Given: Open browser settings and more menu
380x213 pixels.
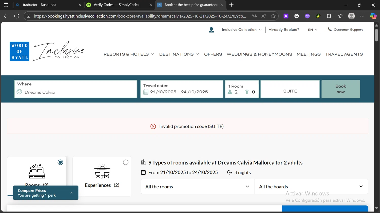Looking at the screenshot, I should (x=362, y=16).
